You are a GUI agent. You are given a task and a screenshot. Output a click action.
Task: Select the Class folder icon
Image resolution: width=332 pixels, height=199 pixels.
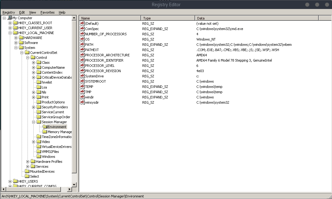click(x=39, y=62)
